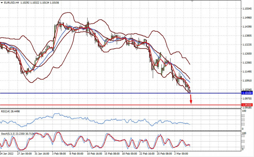Click price scale value 1.15545

pos(247,8)
